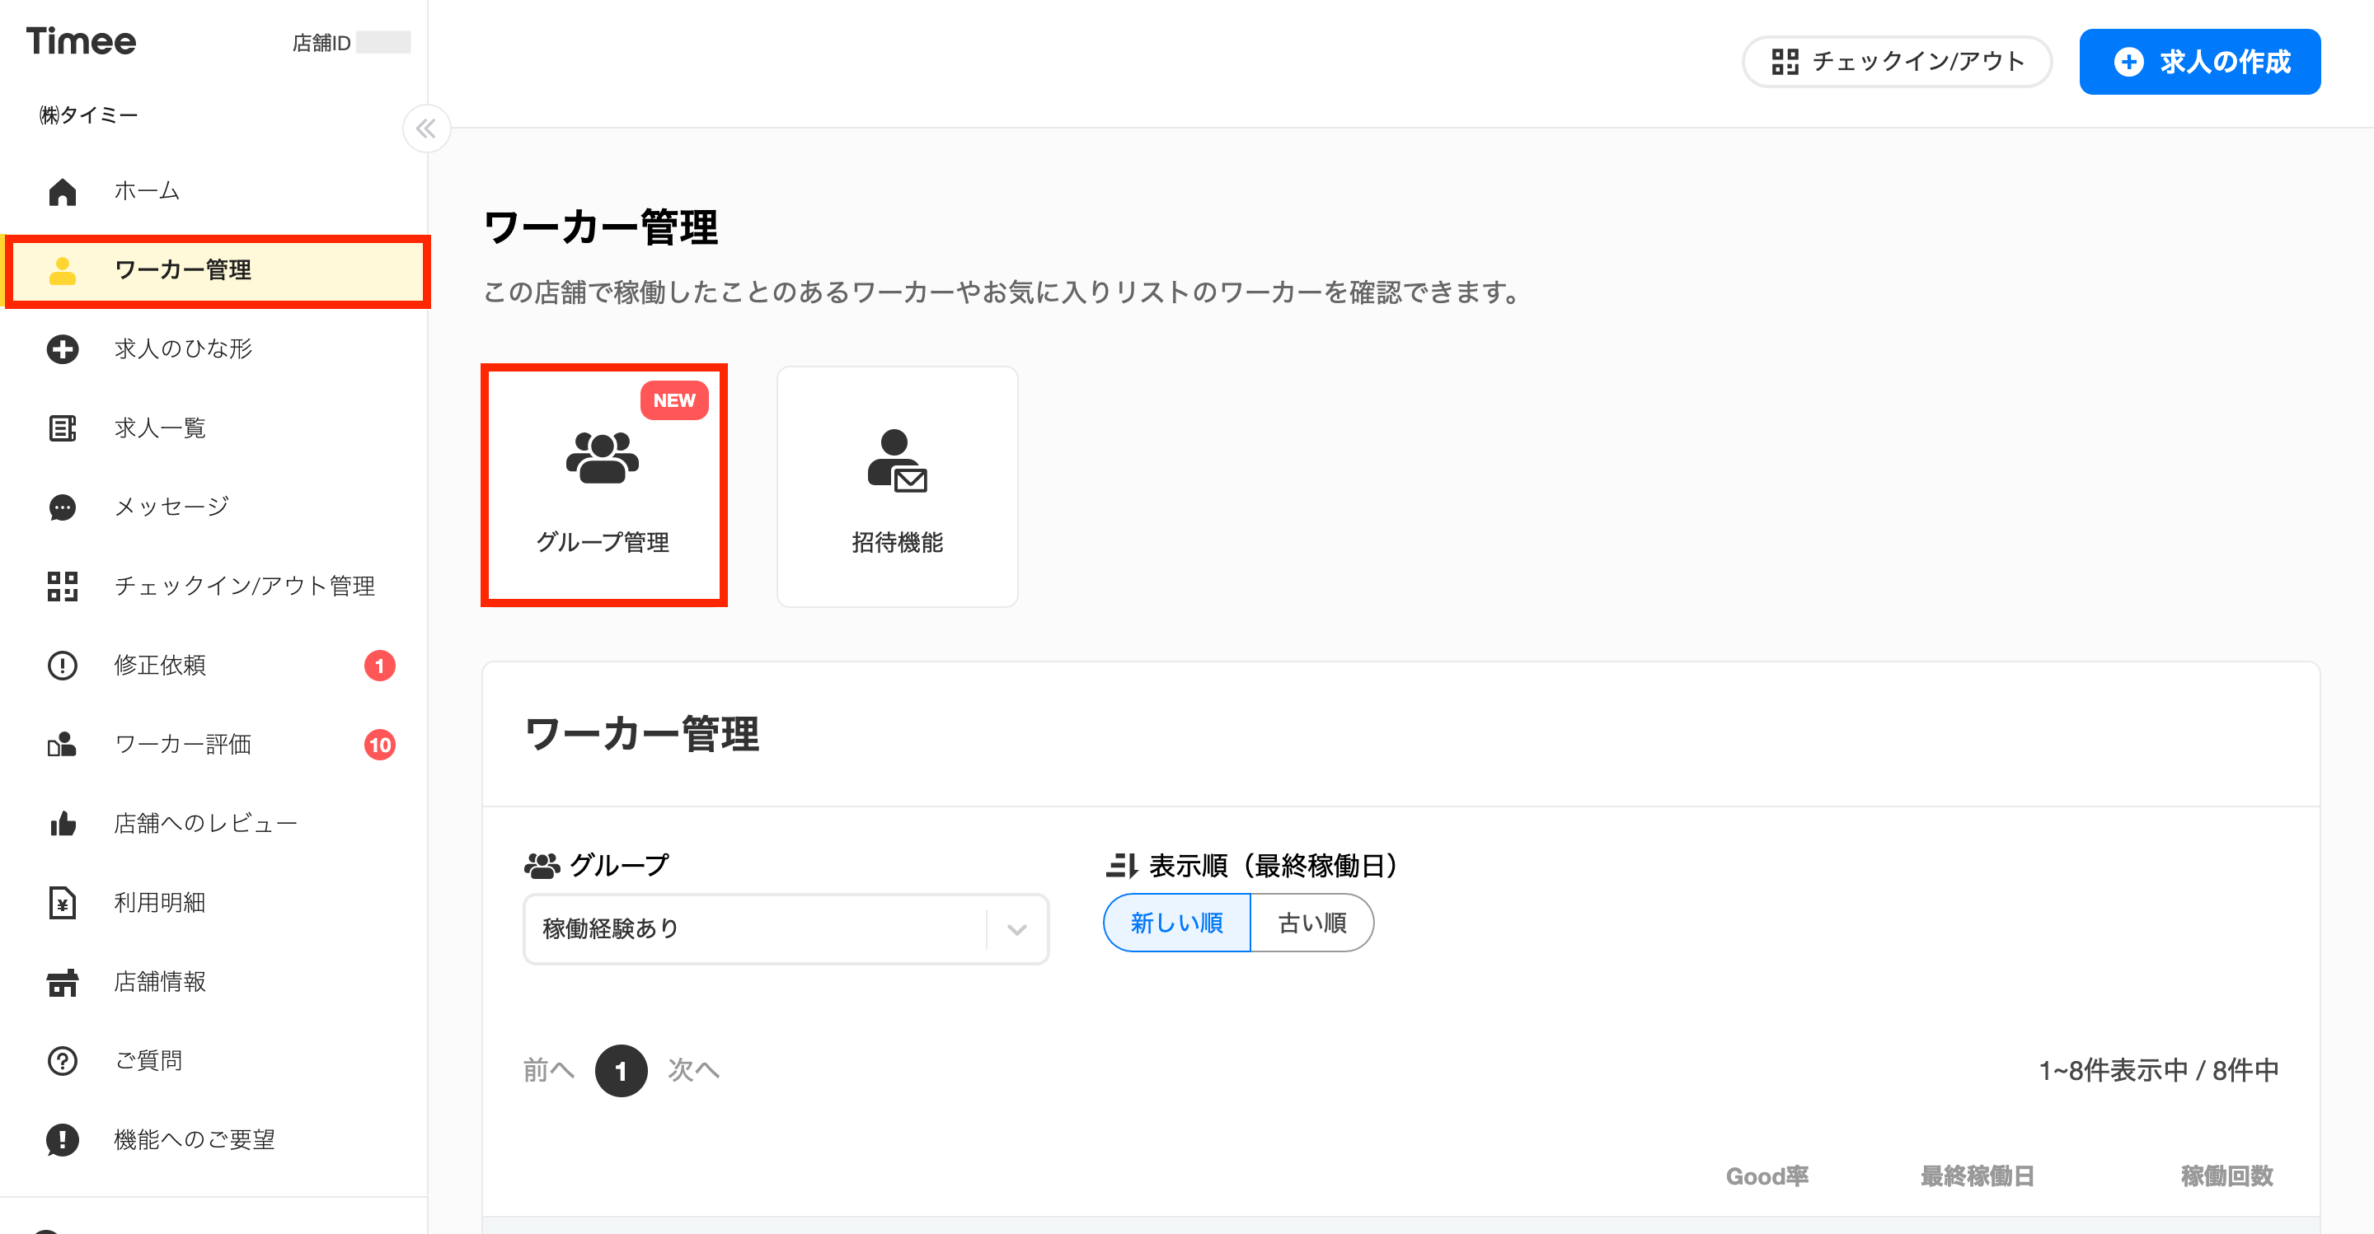The width and height of the screenshot is (2374, 1234).
Task: Click the チェックイン/アウト button in the header
Action: (x=1897, y=62)
